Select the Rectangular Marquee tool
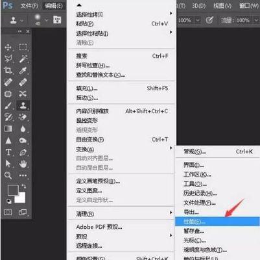 tap(23, 47)
